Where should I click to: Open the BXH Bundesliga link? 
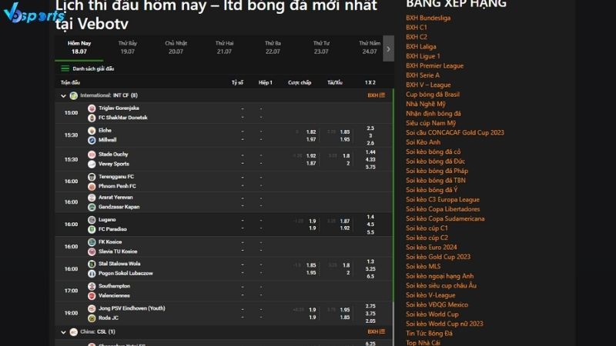[x=428, y=18]
